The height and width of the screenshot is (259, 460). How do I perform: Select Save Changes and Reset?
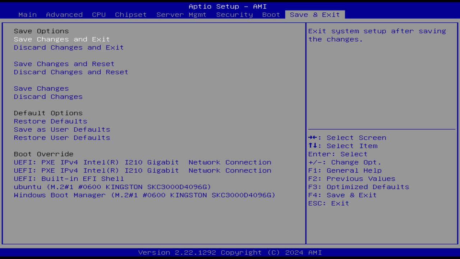click(64, 64)
